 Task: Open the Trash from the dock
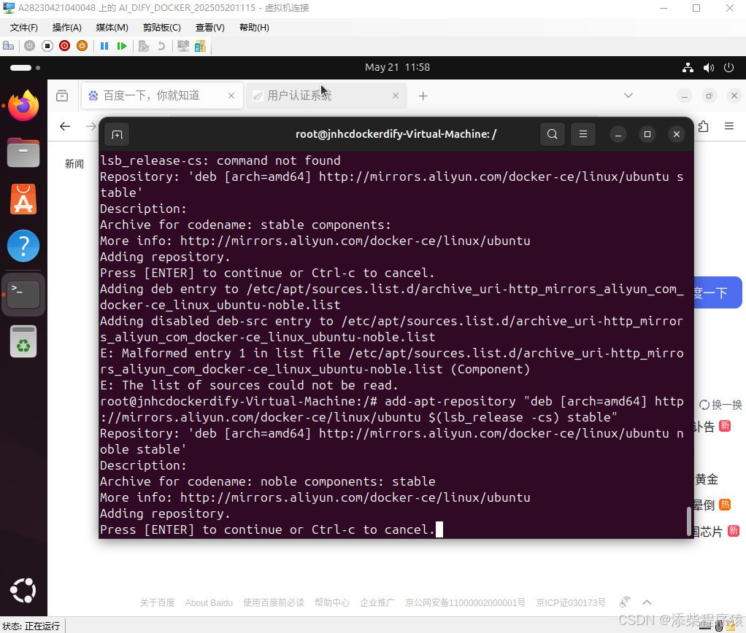(x=23, y=342)
